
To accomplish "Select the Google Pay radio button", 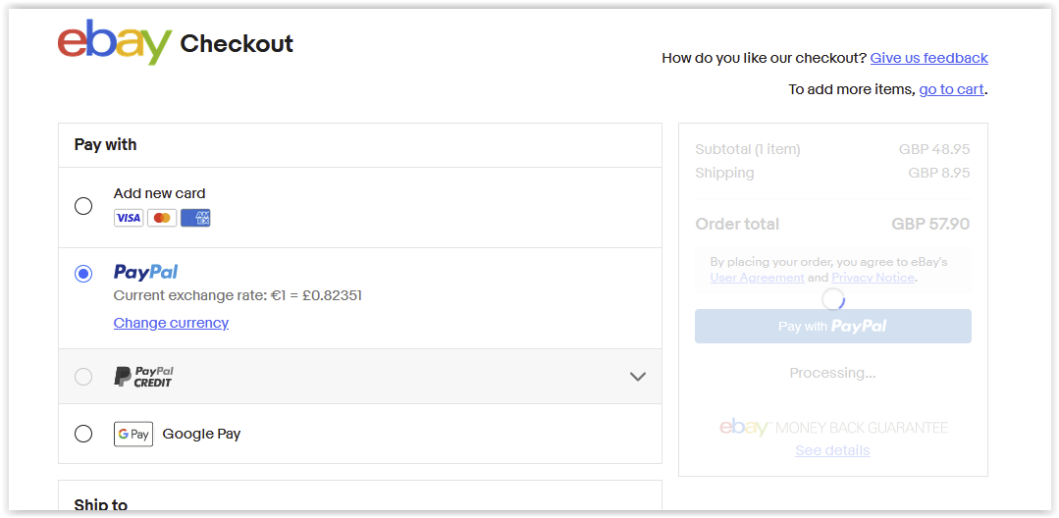I will [x=83, y=434].
